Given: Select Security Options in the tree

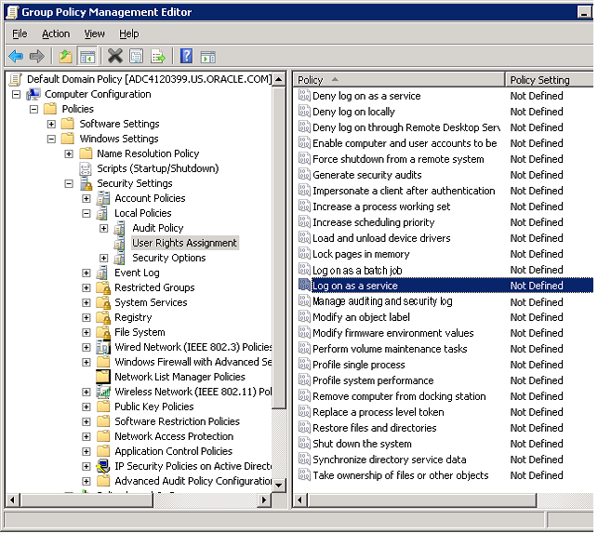Looking at the screenshot, I should click(168, 258).
